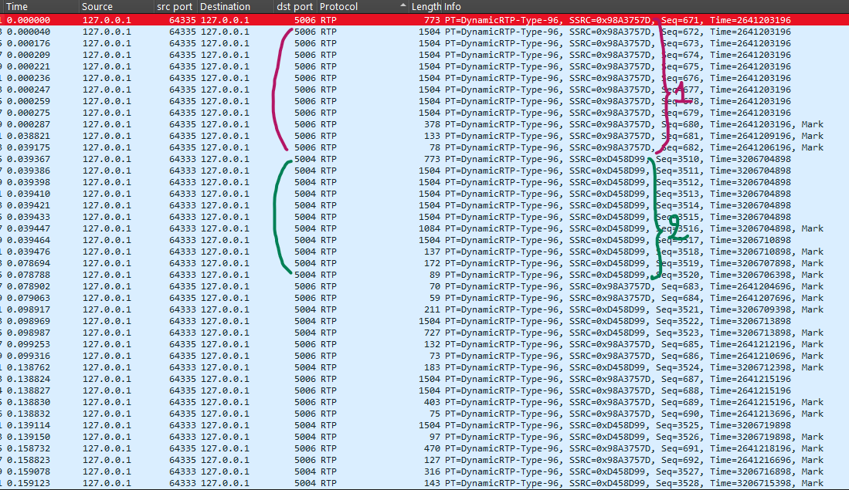849x490 pixels.
Task: Sort by the Length column header
Action: tap(425, 6)
